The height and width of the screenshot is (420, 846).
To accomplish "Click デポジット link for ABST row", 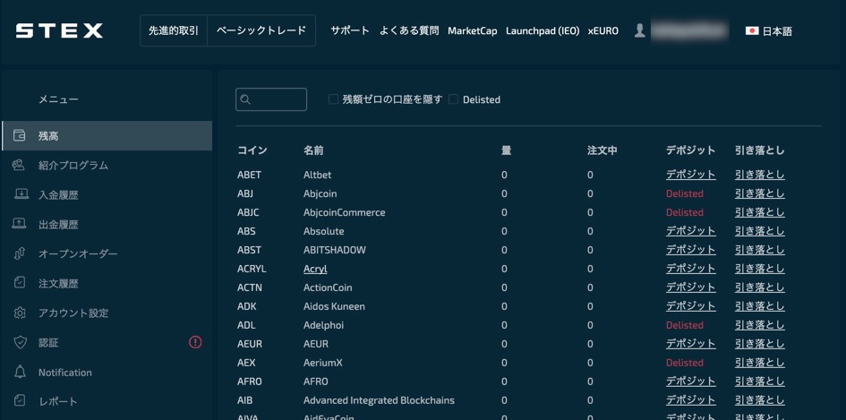I will [x=690, y=250].
